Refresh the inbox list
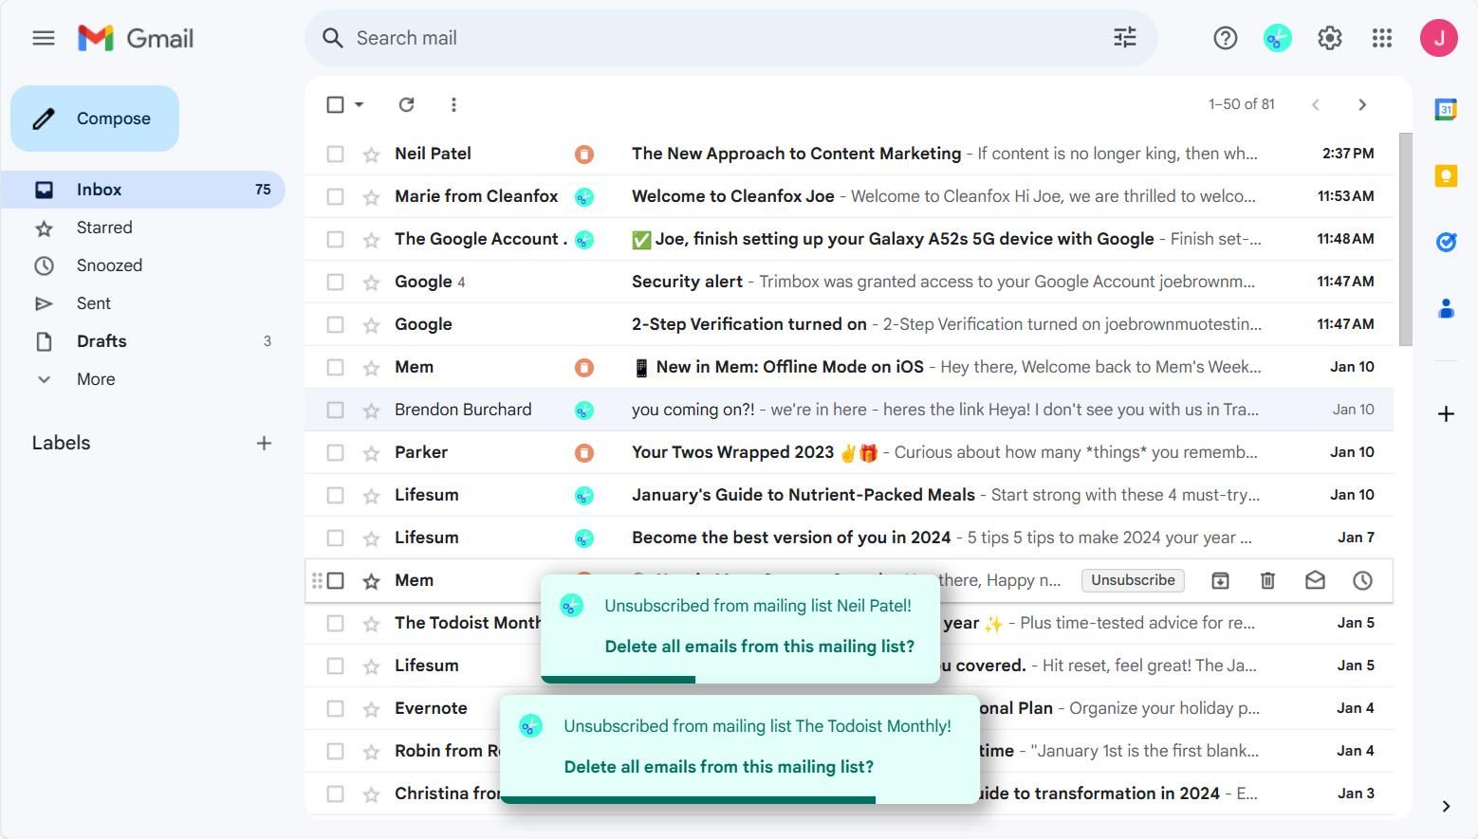The image size is (1478, 839). point(406,104)
